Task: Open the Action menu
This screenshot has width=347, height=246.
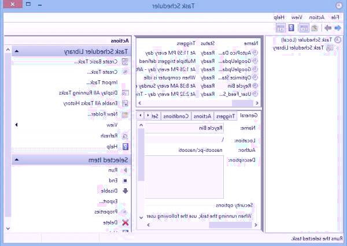Action: pos(316,17)
